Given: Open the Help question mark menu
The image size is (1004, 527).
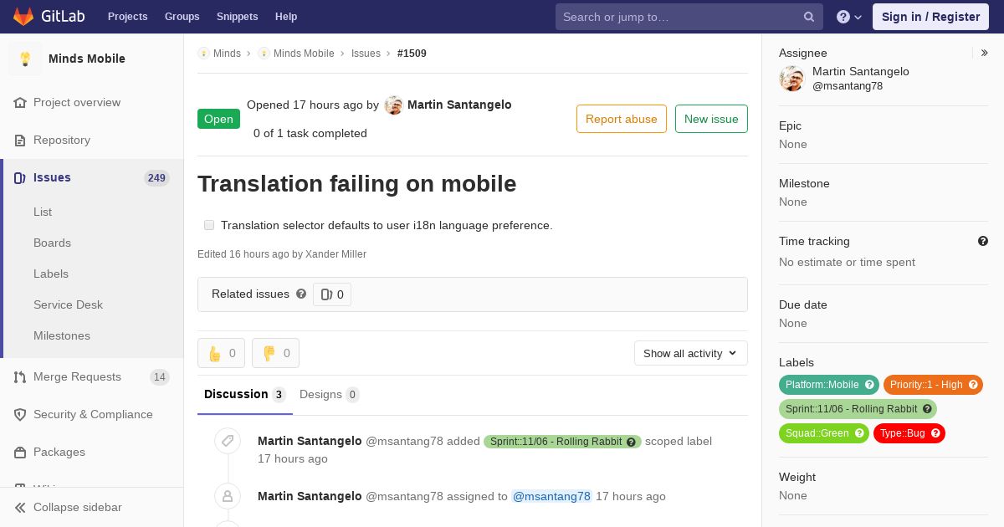Looking at the screenshot, I should pyautogui.click(x=848, y=17).
